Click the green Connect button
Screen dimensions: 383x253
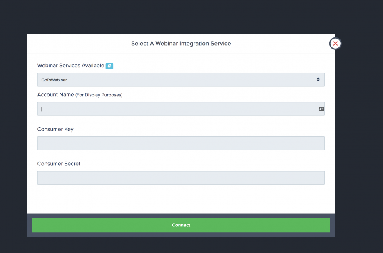[x=181, y=225]
